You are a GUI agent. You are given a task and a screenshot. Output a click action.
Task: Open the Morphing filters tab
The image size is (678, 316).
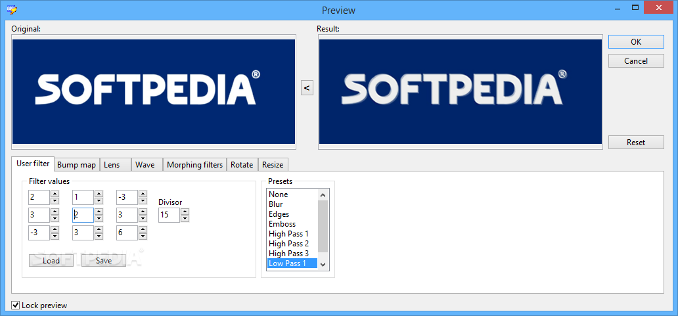pos(194,165)
